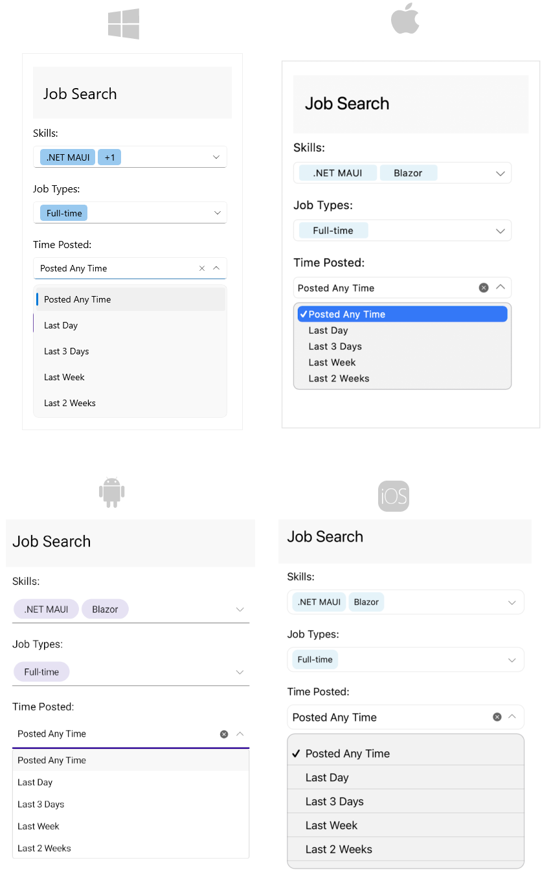Collapse Time Posted list in Android panel
The width and height of the screenshot is (551, 890).
tap(240, 734)
